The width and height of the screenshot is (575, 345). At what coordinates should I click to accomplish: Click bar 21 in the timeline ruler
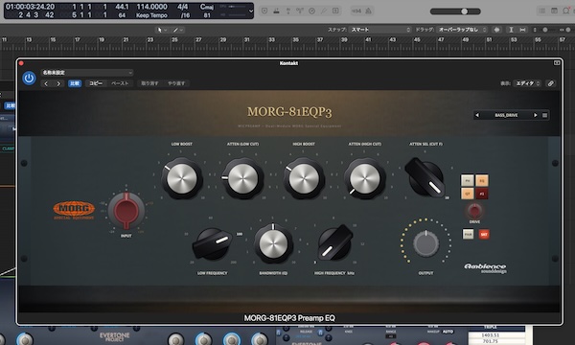click(126, 39)
